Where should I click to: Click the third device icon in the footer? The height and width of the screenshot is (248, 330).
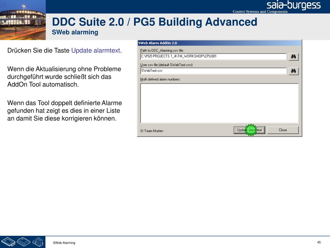click(x=38, y=242)
